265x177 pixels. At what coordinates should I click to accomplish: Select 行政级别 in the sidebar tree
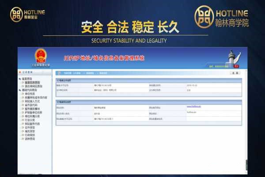30,135
